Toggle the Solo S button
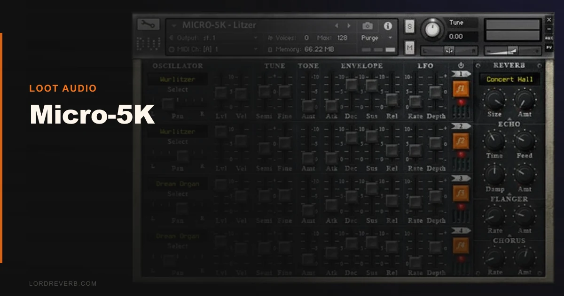The height and width of the screenshot is (296, 564). (409, 27)
